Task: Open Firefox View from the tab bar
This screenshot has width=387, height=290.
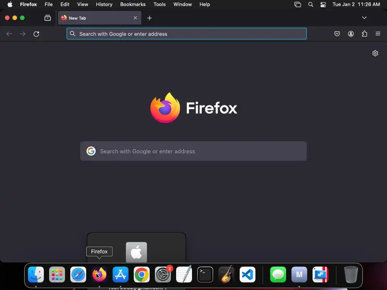Action: click(47, 18)
